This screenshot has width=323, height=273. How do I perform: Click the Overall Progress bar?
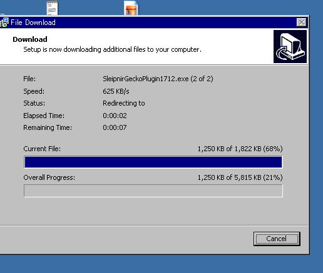coord(153,191)
